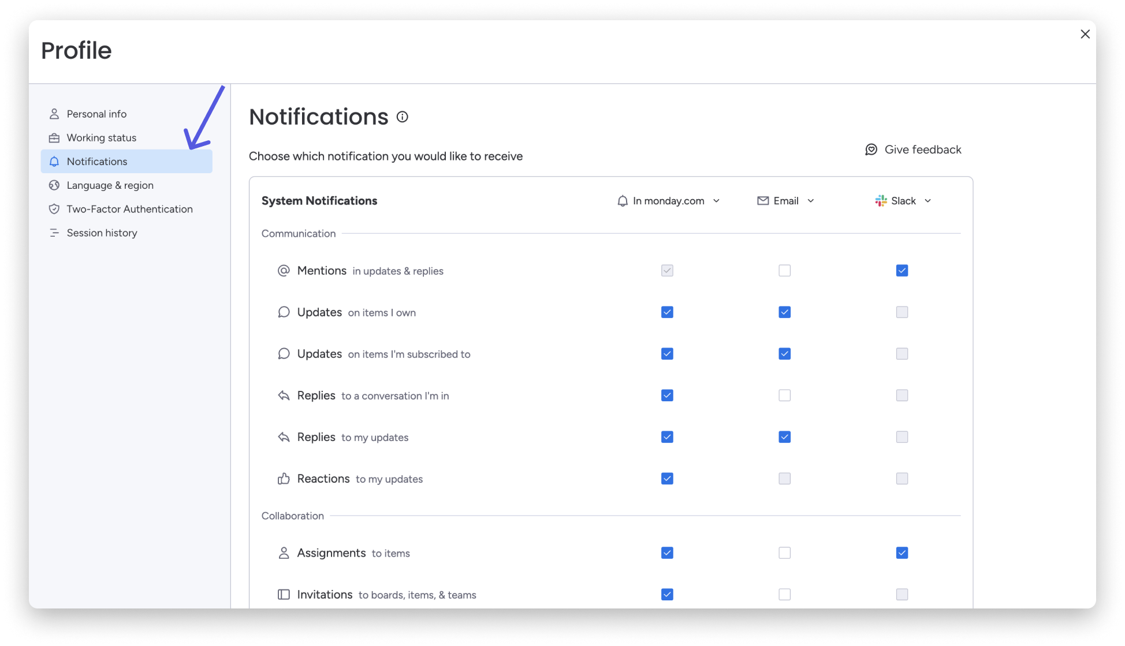
Task: Click the info icon beside Notifications heading
Action: (403, 117)
